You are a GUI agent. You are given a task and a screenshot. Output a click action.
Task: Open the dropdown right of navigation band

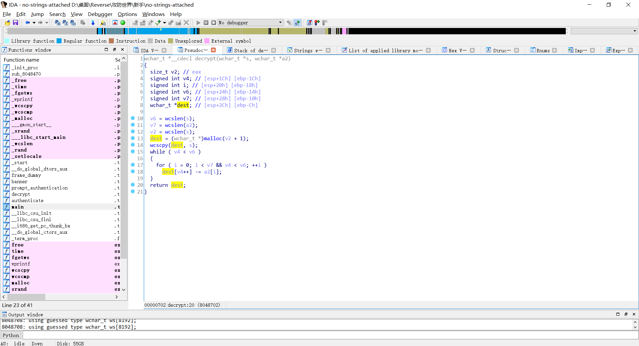click(x=635, y=31)
